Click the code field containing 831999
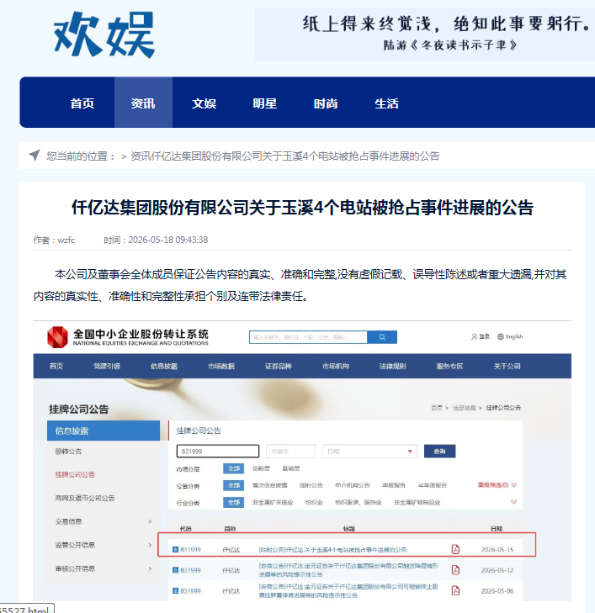 (218, 452)
